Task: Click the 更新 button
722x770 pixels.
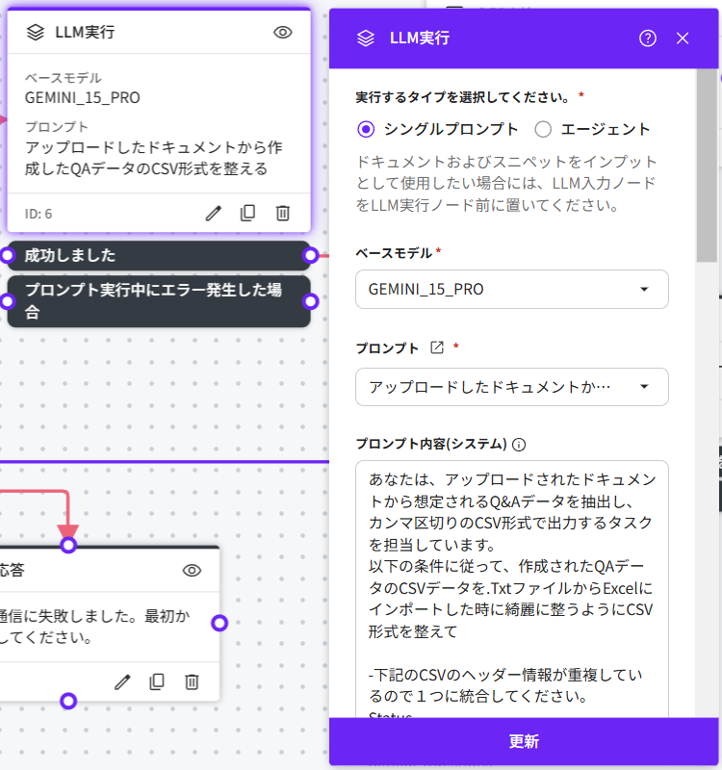Action: 524,741
